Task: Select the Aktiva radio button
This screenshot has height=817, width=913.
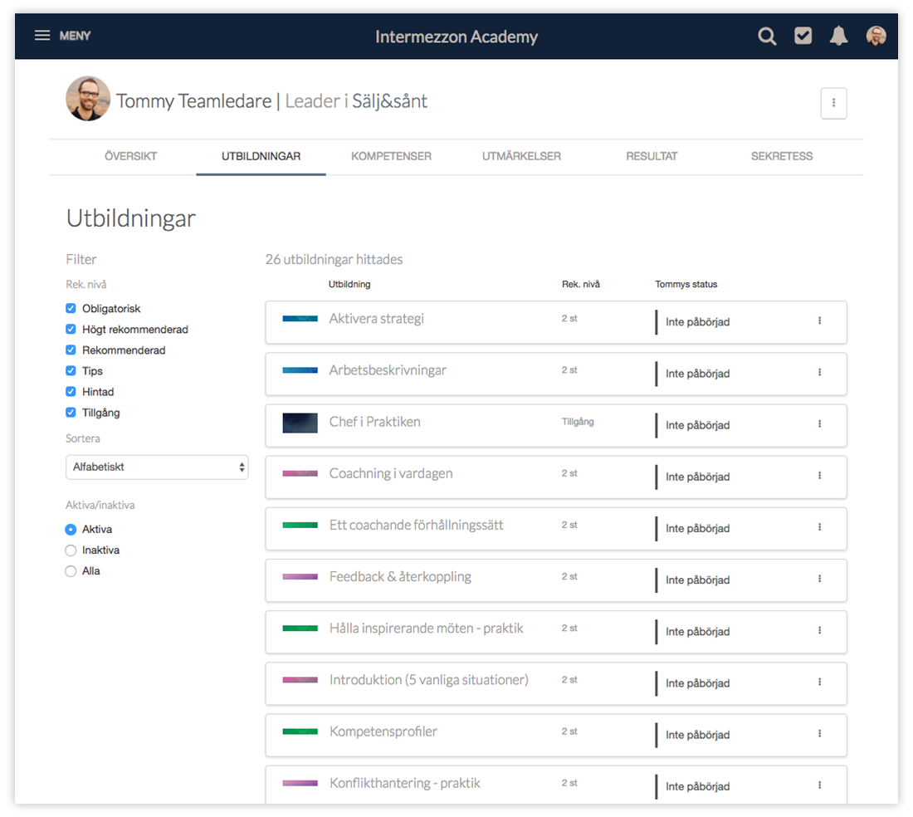Action: click(71, 530)
